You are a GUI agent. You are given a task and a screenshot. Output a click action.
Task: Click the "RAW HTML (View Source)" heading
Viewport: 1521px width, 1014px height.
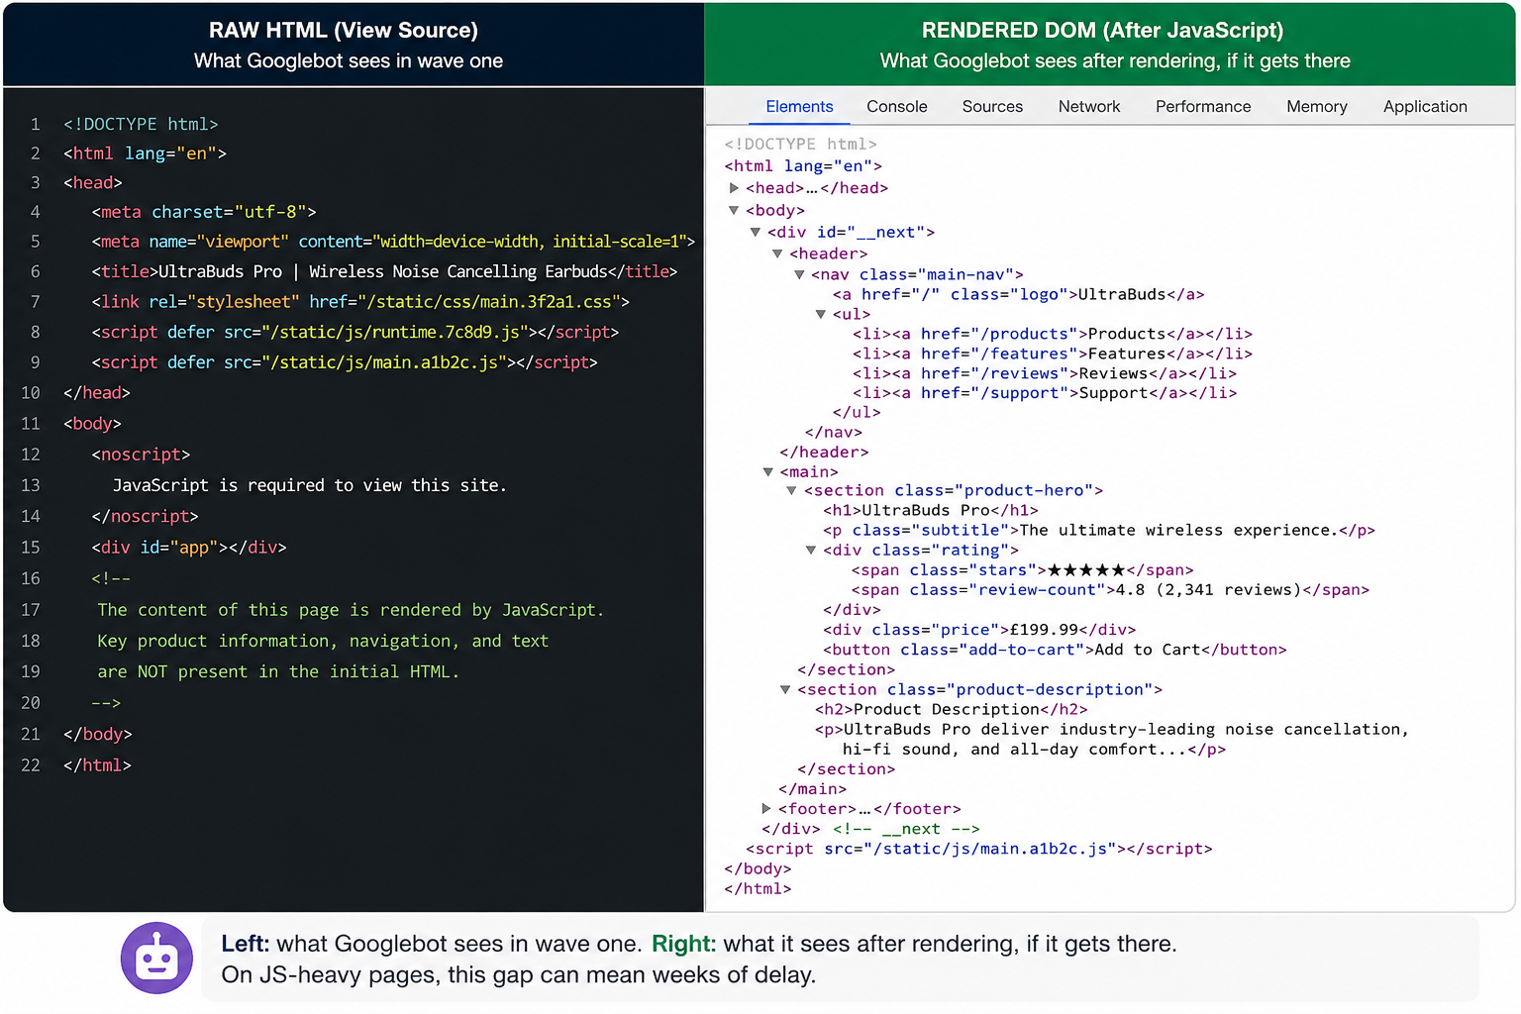pyautogui.click(x=343, y=31)
